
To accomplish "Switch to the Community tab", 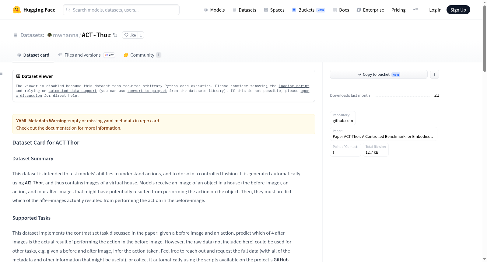I will pyautogui.click(x=142, y=55).
